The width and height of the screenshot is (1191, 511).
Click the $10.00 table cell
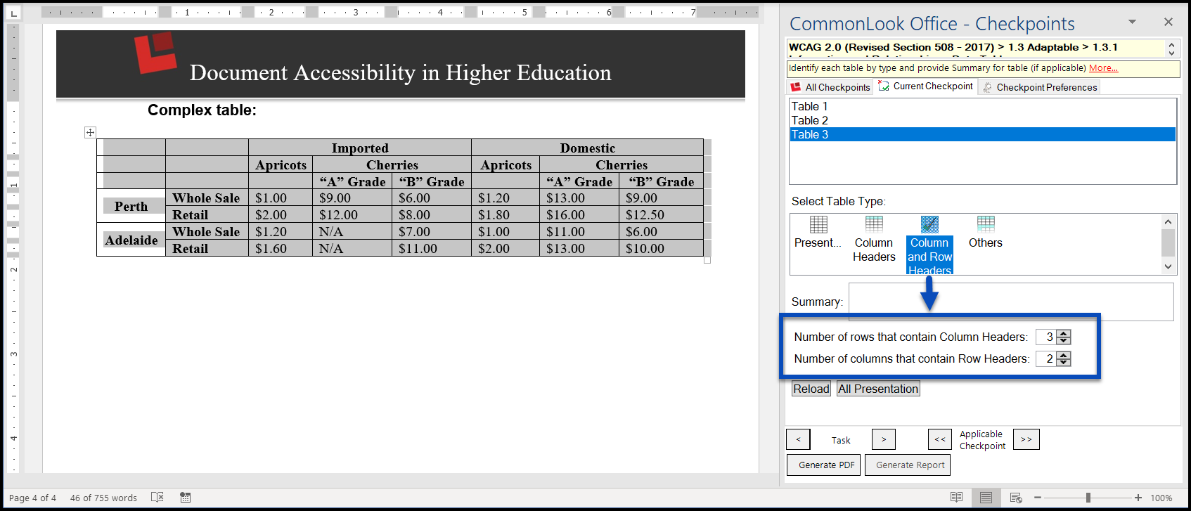(x=661, y=248)
